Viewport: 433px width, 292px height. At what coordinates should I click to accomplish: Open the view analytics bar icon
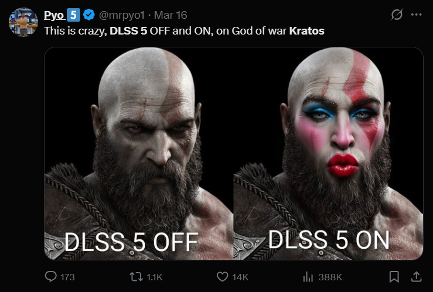click(x=308, y=277)
